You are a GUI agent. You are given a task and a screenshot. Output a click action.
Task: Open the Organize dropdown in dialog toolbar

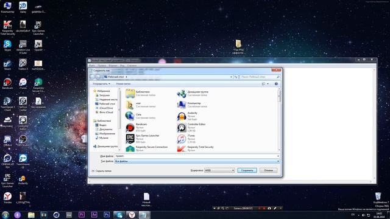[101, 84]
